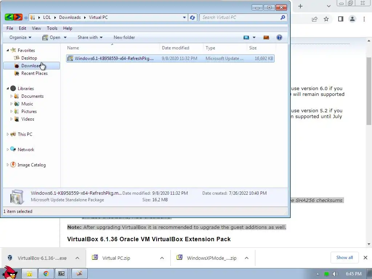Expand the Documents library node

pyautogui.click(x=11, y=96)
